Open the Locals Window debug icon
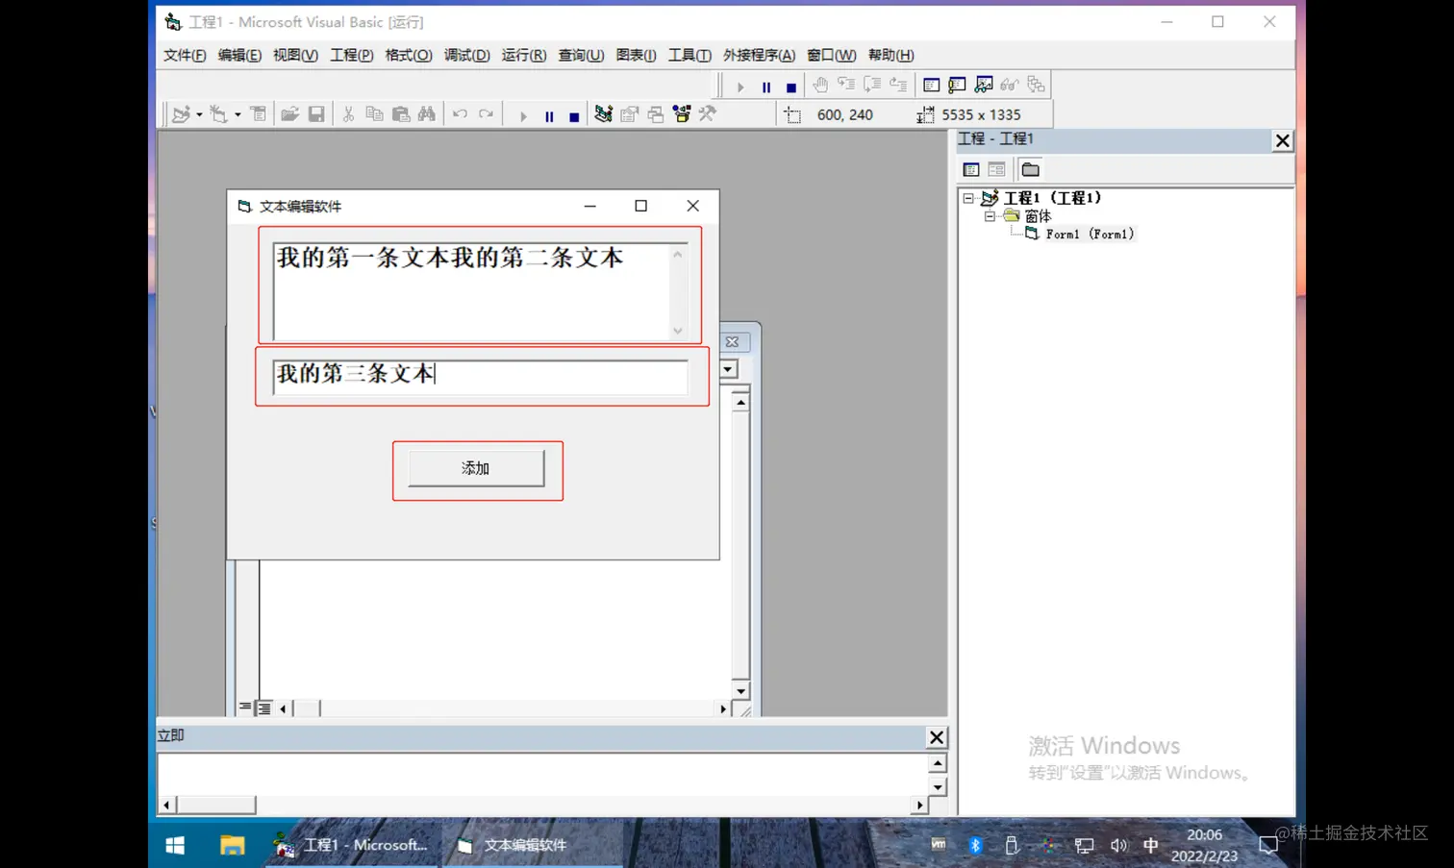 pyautogui.click(x=931, y=85)
